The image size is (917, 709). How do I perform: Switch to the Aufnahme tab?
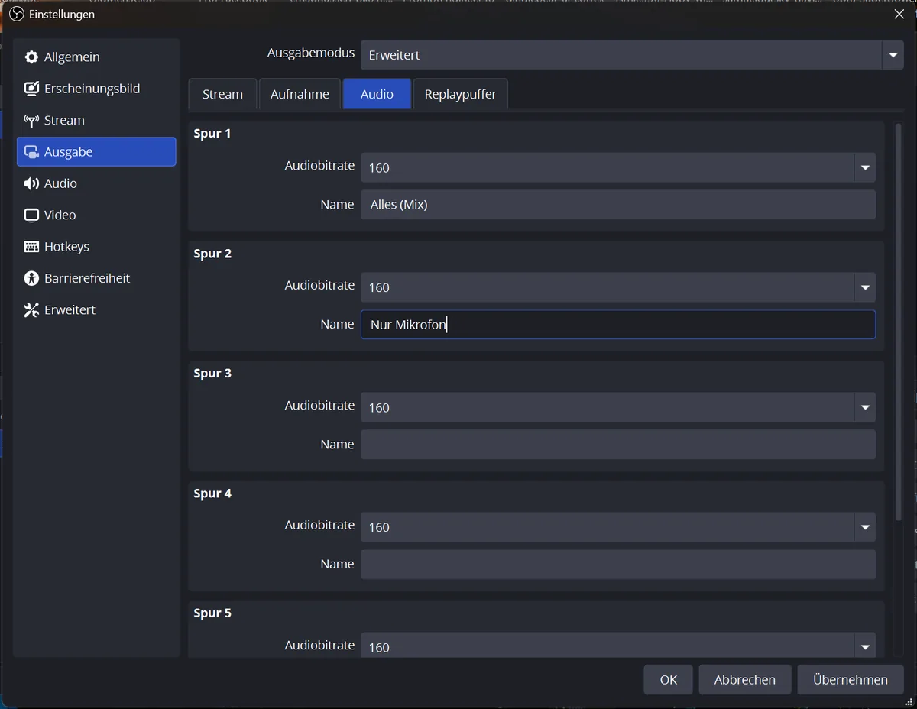click(x=300, y=94)
